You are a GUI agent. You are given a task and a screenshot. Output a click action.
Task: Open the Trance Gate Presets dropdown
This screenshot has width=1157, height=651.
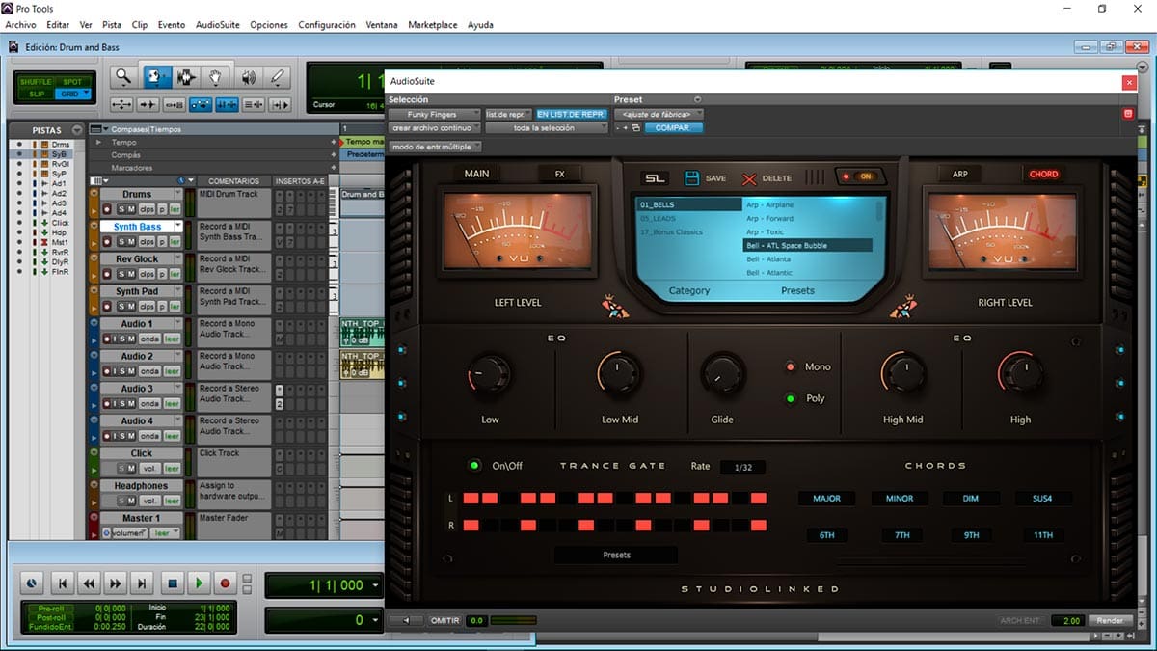click(x=616, y=555)
